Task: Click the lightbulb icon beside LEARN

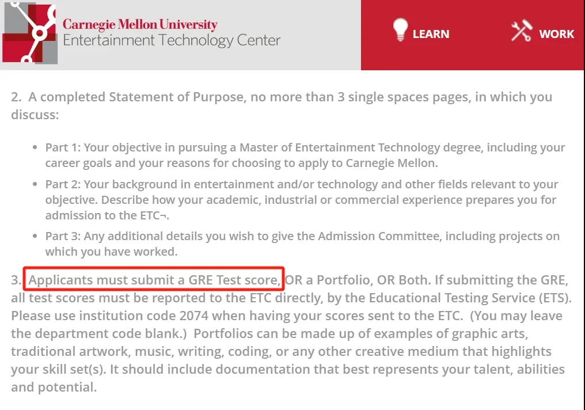Action: point(400,29)
